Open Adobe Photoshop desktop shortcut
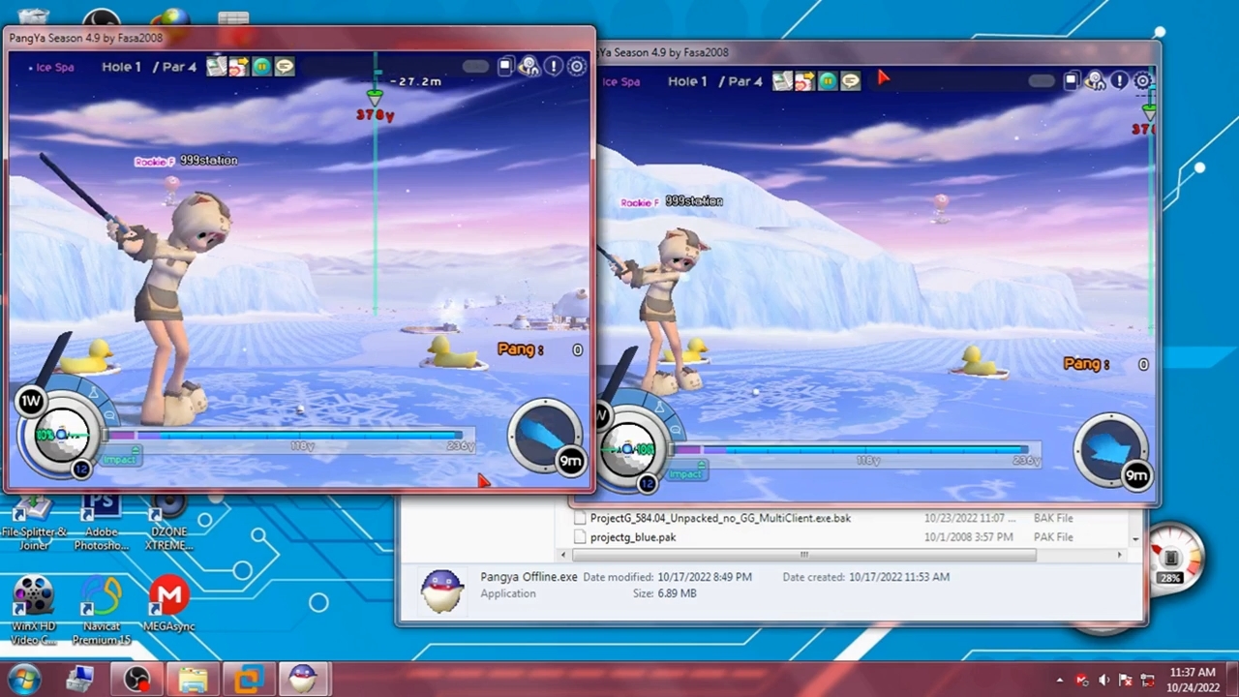Screen dimensions: 1239x697 click(x=101, y=523)
